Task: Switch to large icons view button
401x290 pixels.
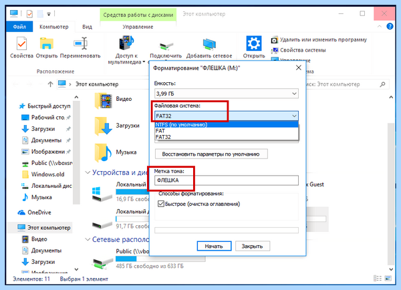Action: 388,279
